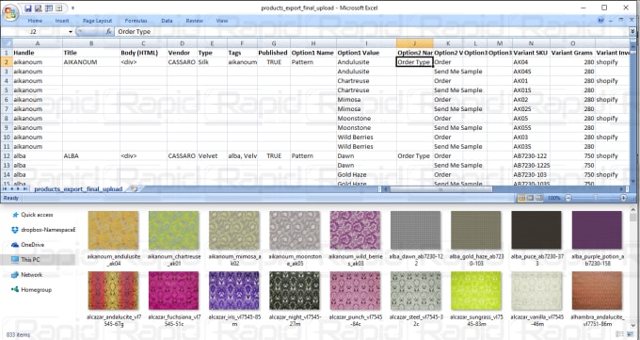Image resolution: width=640 pixels, height=340 pixels.
Task: Switch to Page Break Preview in status bar
Action: click(538, 198)
